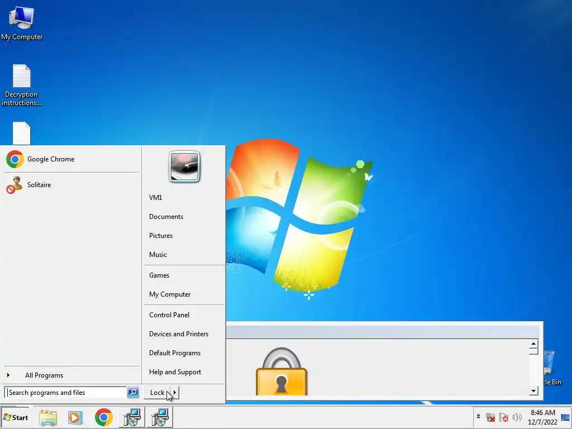Open Default Programs
572x429 pixels.
(x=175, y=353)
